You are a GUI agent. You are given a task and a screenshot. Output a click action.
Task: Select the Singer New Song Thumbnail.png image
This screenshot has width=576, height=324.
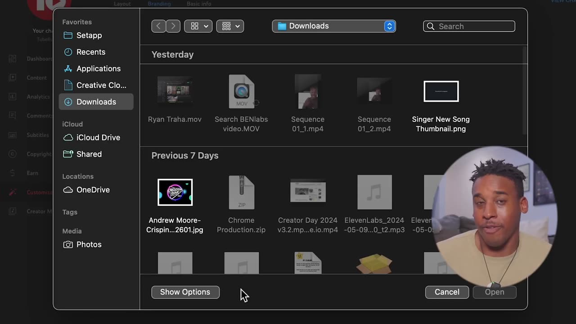tap(441, 91)
